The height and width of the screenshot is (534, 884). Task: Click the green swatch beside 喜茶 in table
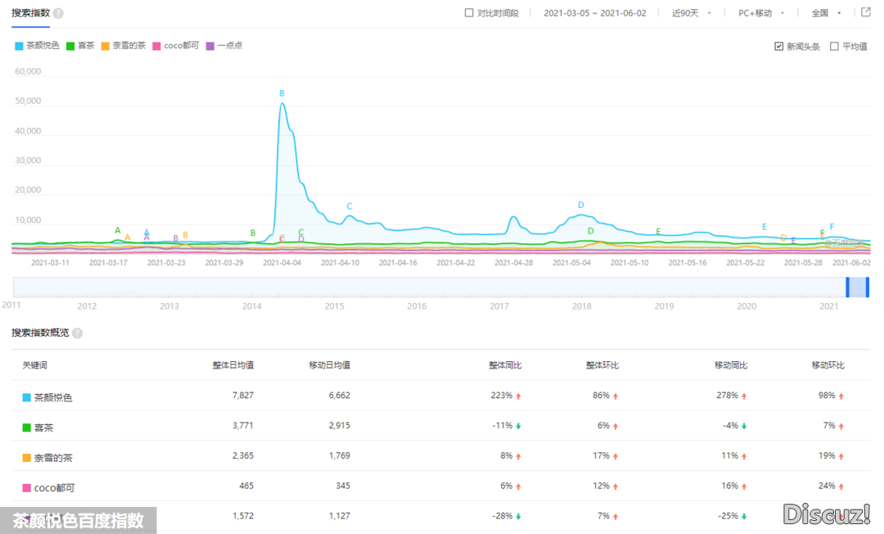[x=26, y=428]
